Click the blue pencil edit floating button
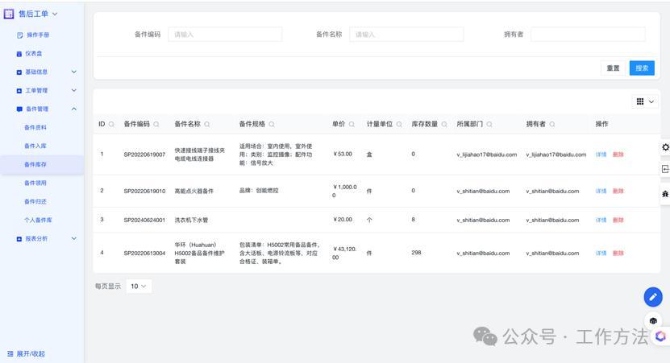Viewport: 670px width, 363px height. click(x=652, y=297)
